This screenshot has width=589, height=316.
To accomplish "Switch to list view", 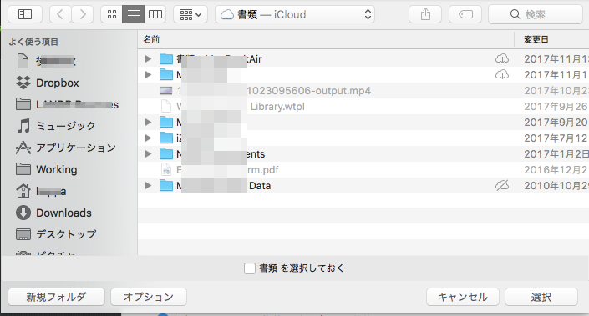I will click(134, 14).
